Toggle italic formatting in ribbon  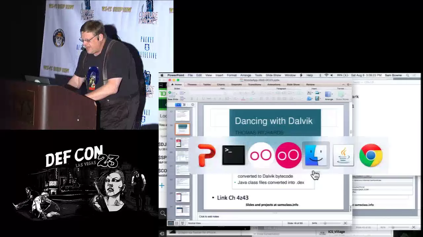point(197,98)
